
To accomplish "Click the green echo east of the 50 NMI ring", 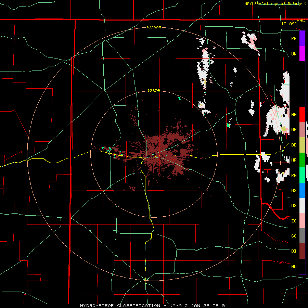I will [x=228, y=125].
